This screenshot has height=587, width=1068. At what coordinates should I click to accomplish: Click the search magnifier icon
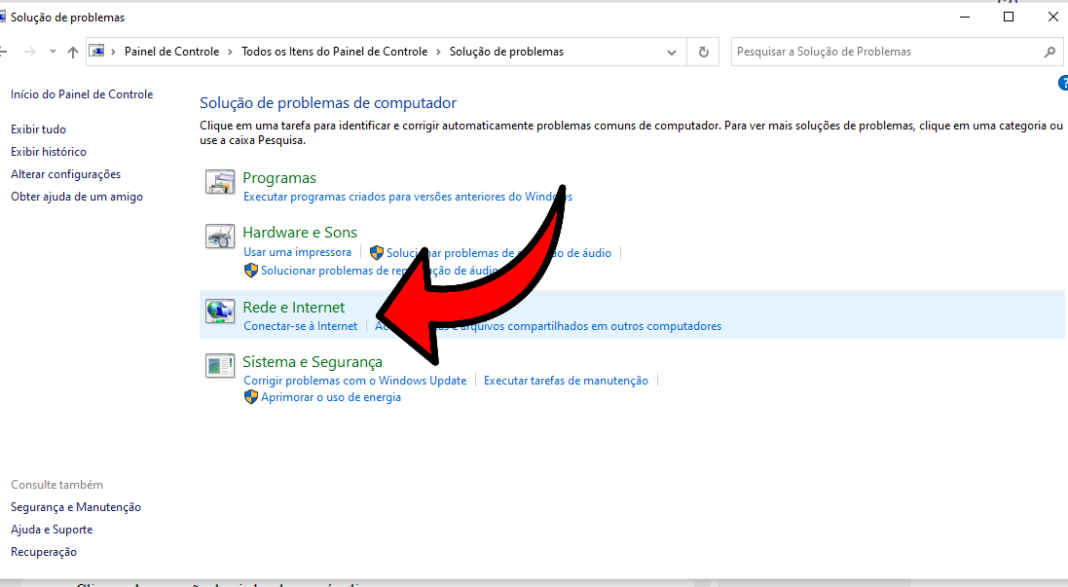1050,52
